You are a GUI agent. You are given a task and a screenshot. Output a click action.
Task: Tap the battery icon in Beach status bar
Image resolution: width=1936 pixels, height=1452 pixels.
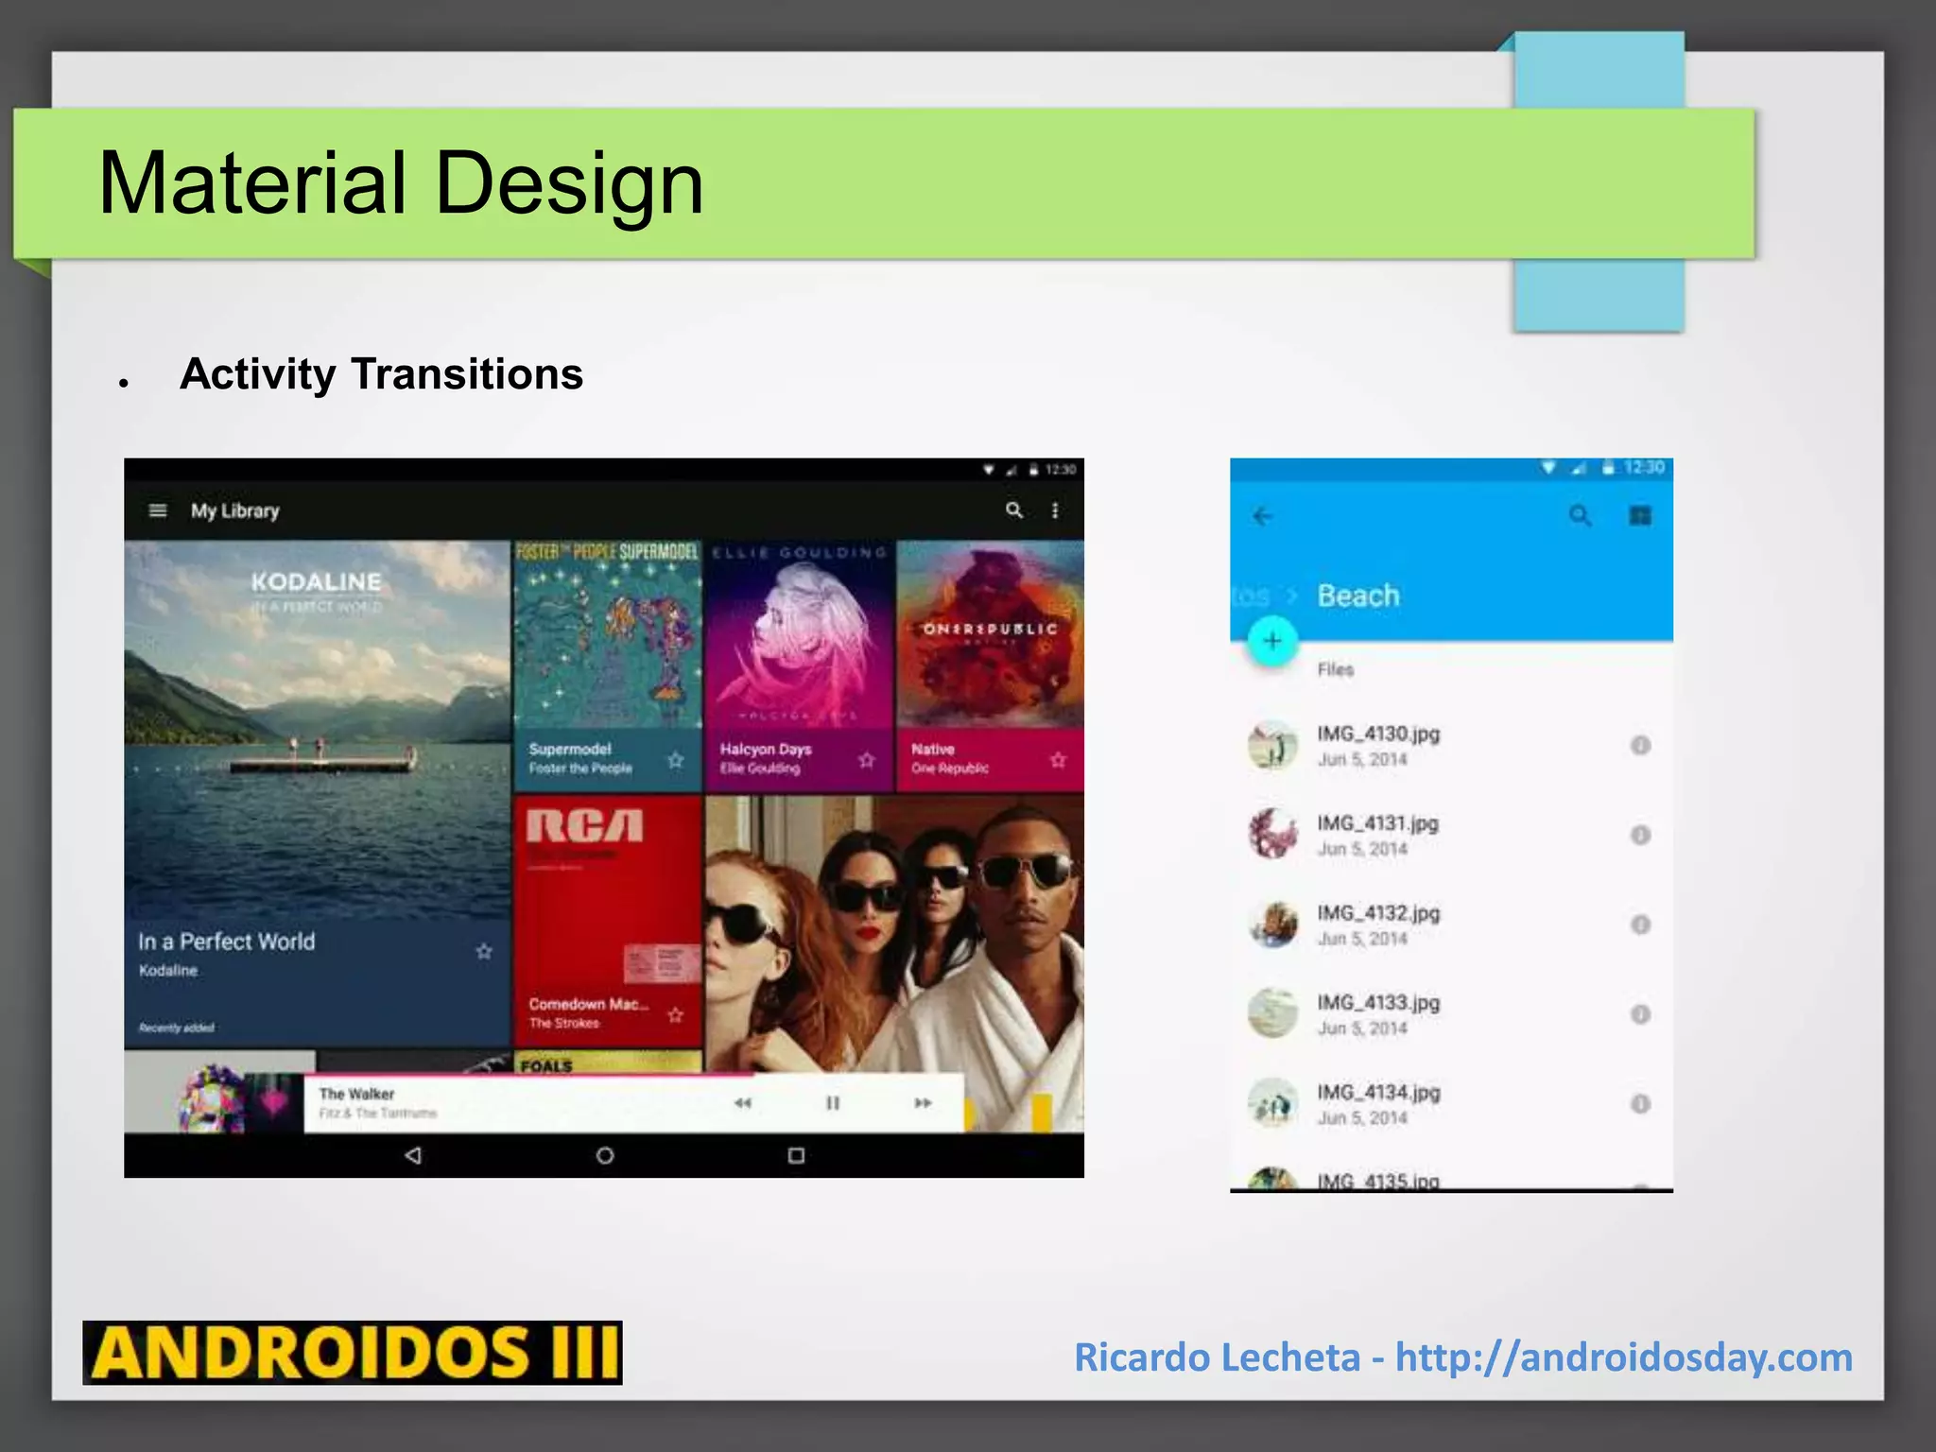[x=1608, y=467]
